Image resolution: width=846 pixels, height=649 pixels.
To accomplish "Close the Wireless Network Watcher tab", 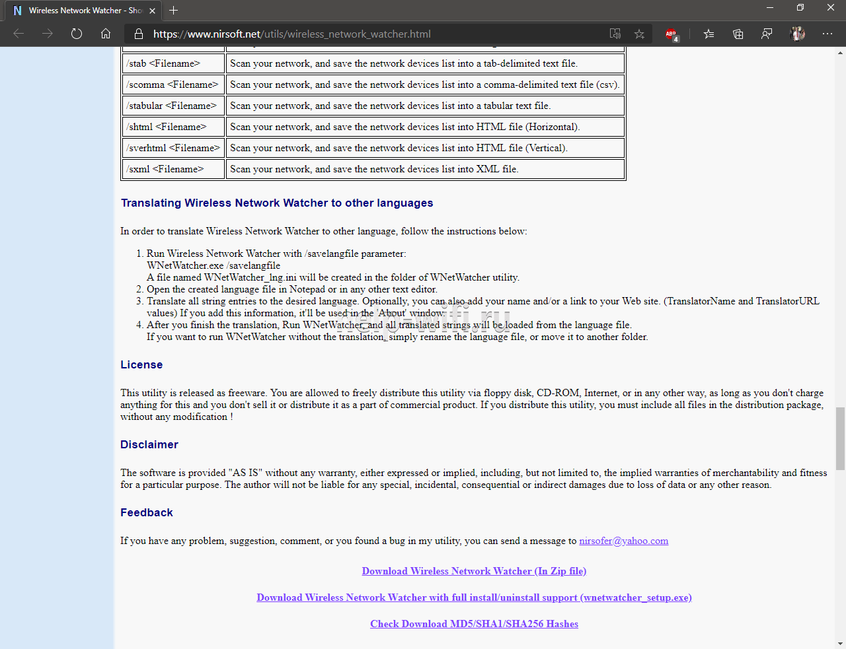I will (153, 11).
